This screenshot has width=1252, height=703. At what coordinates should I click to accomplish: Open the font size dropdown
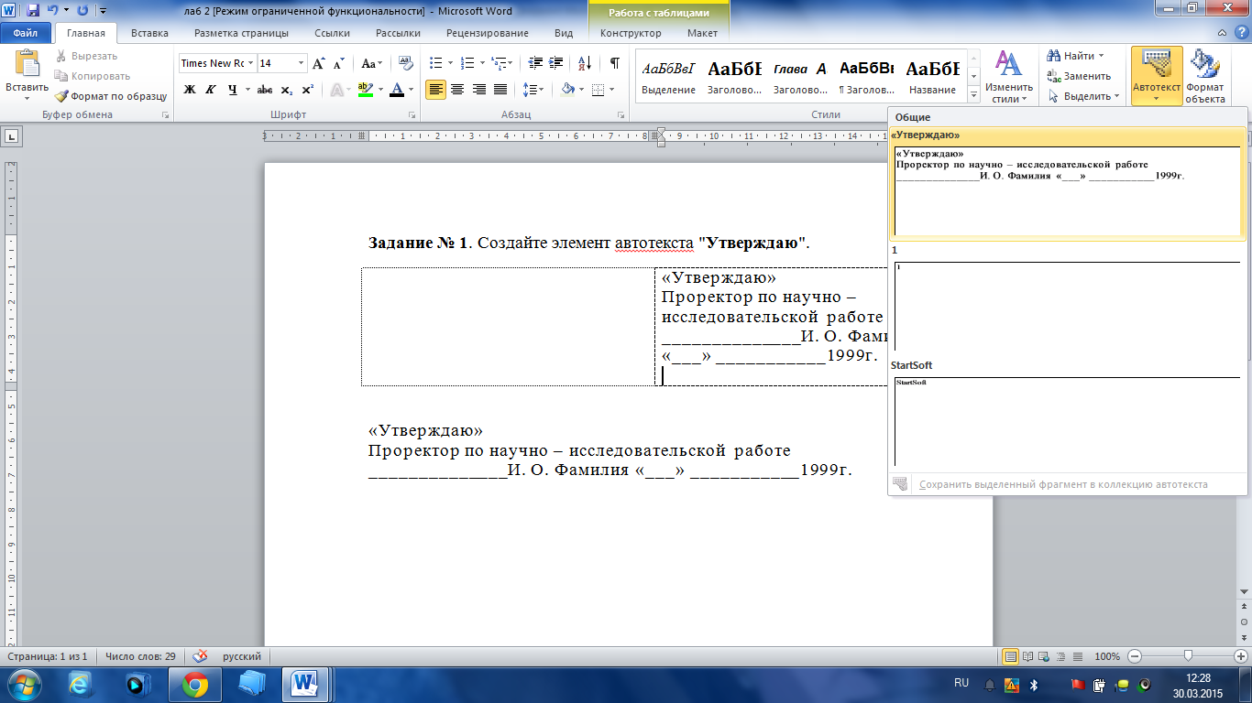tap(301, 63)
